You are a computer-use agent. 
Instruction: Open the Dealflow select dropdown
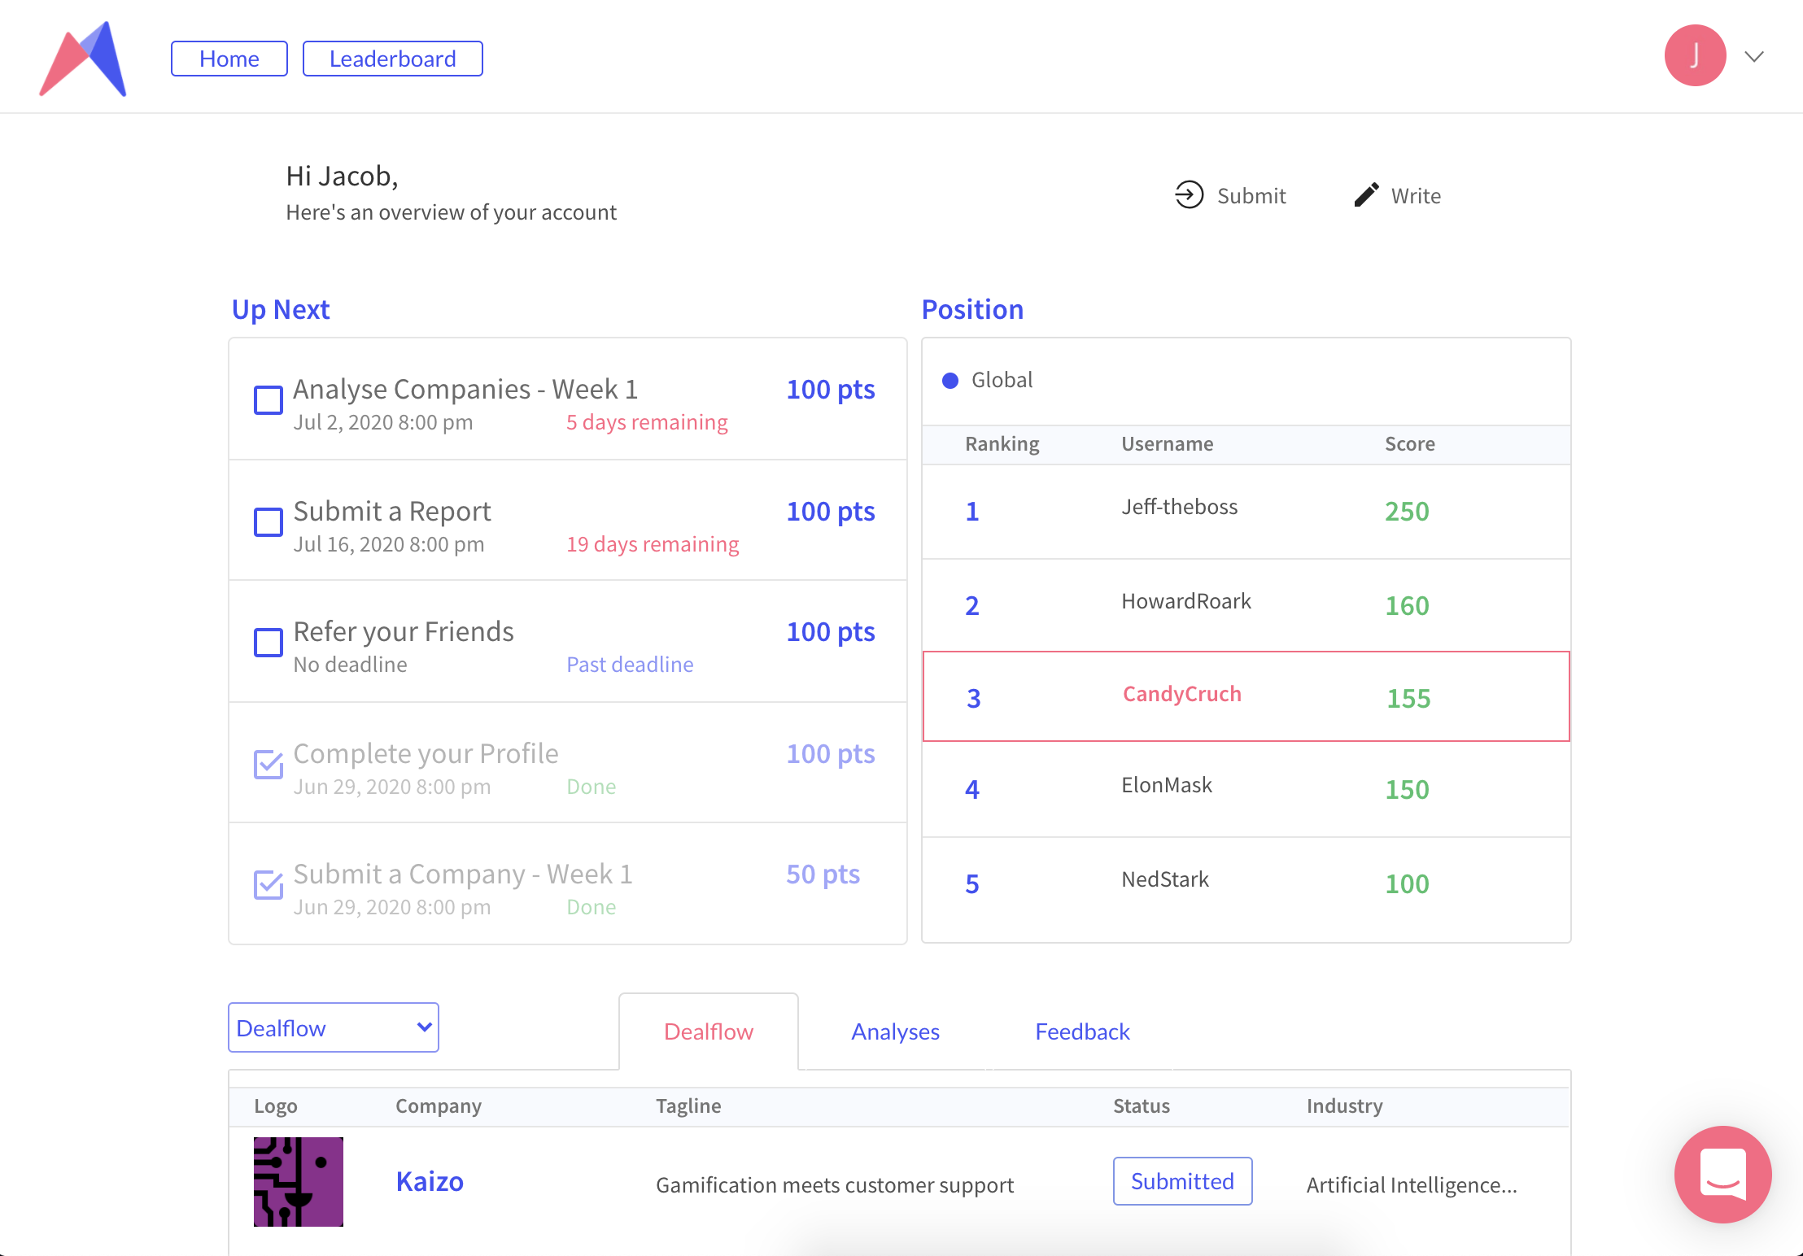(334, 1028)
